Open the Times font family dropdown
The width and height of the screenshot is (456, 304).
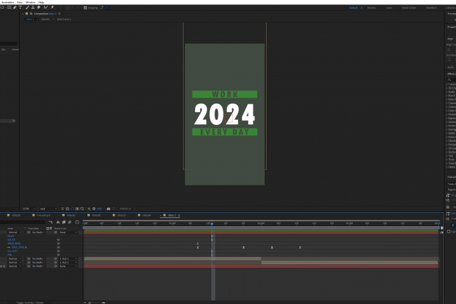(451, 184)
